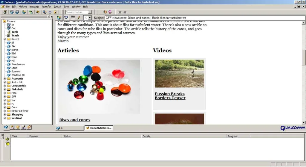Click the green new message toolbar icon
Screen dimensions: 306x167
point(31,12)
